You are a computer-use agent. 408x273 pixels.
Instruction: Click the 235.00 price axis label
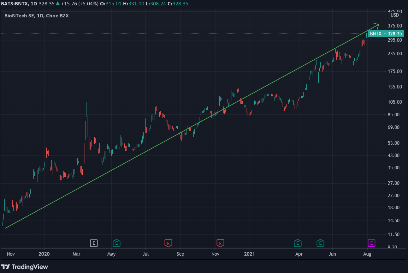(395, 54)
